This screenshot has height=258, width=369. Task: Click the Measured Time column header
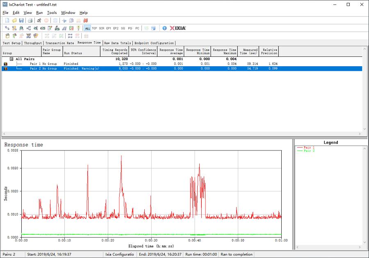[x=249, y=52]
